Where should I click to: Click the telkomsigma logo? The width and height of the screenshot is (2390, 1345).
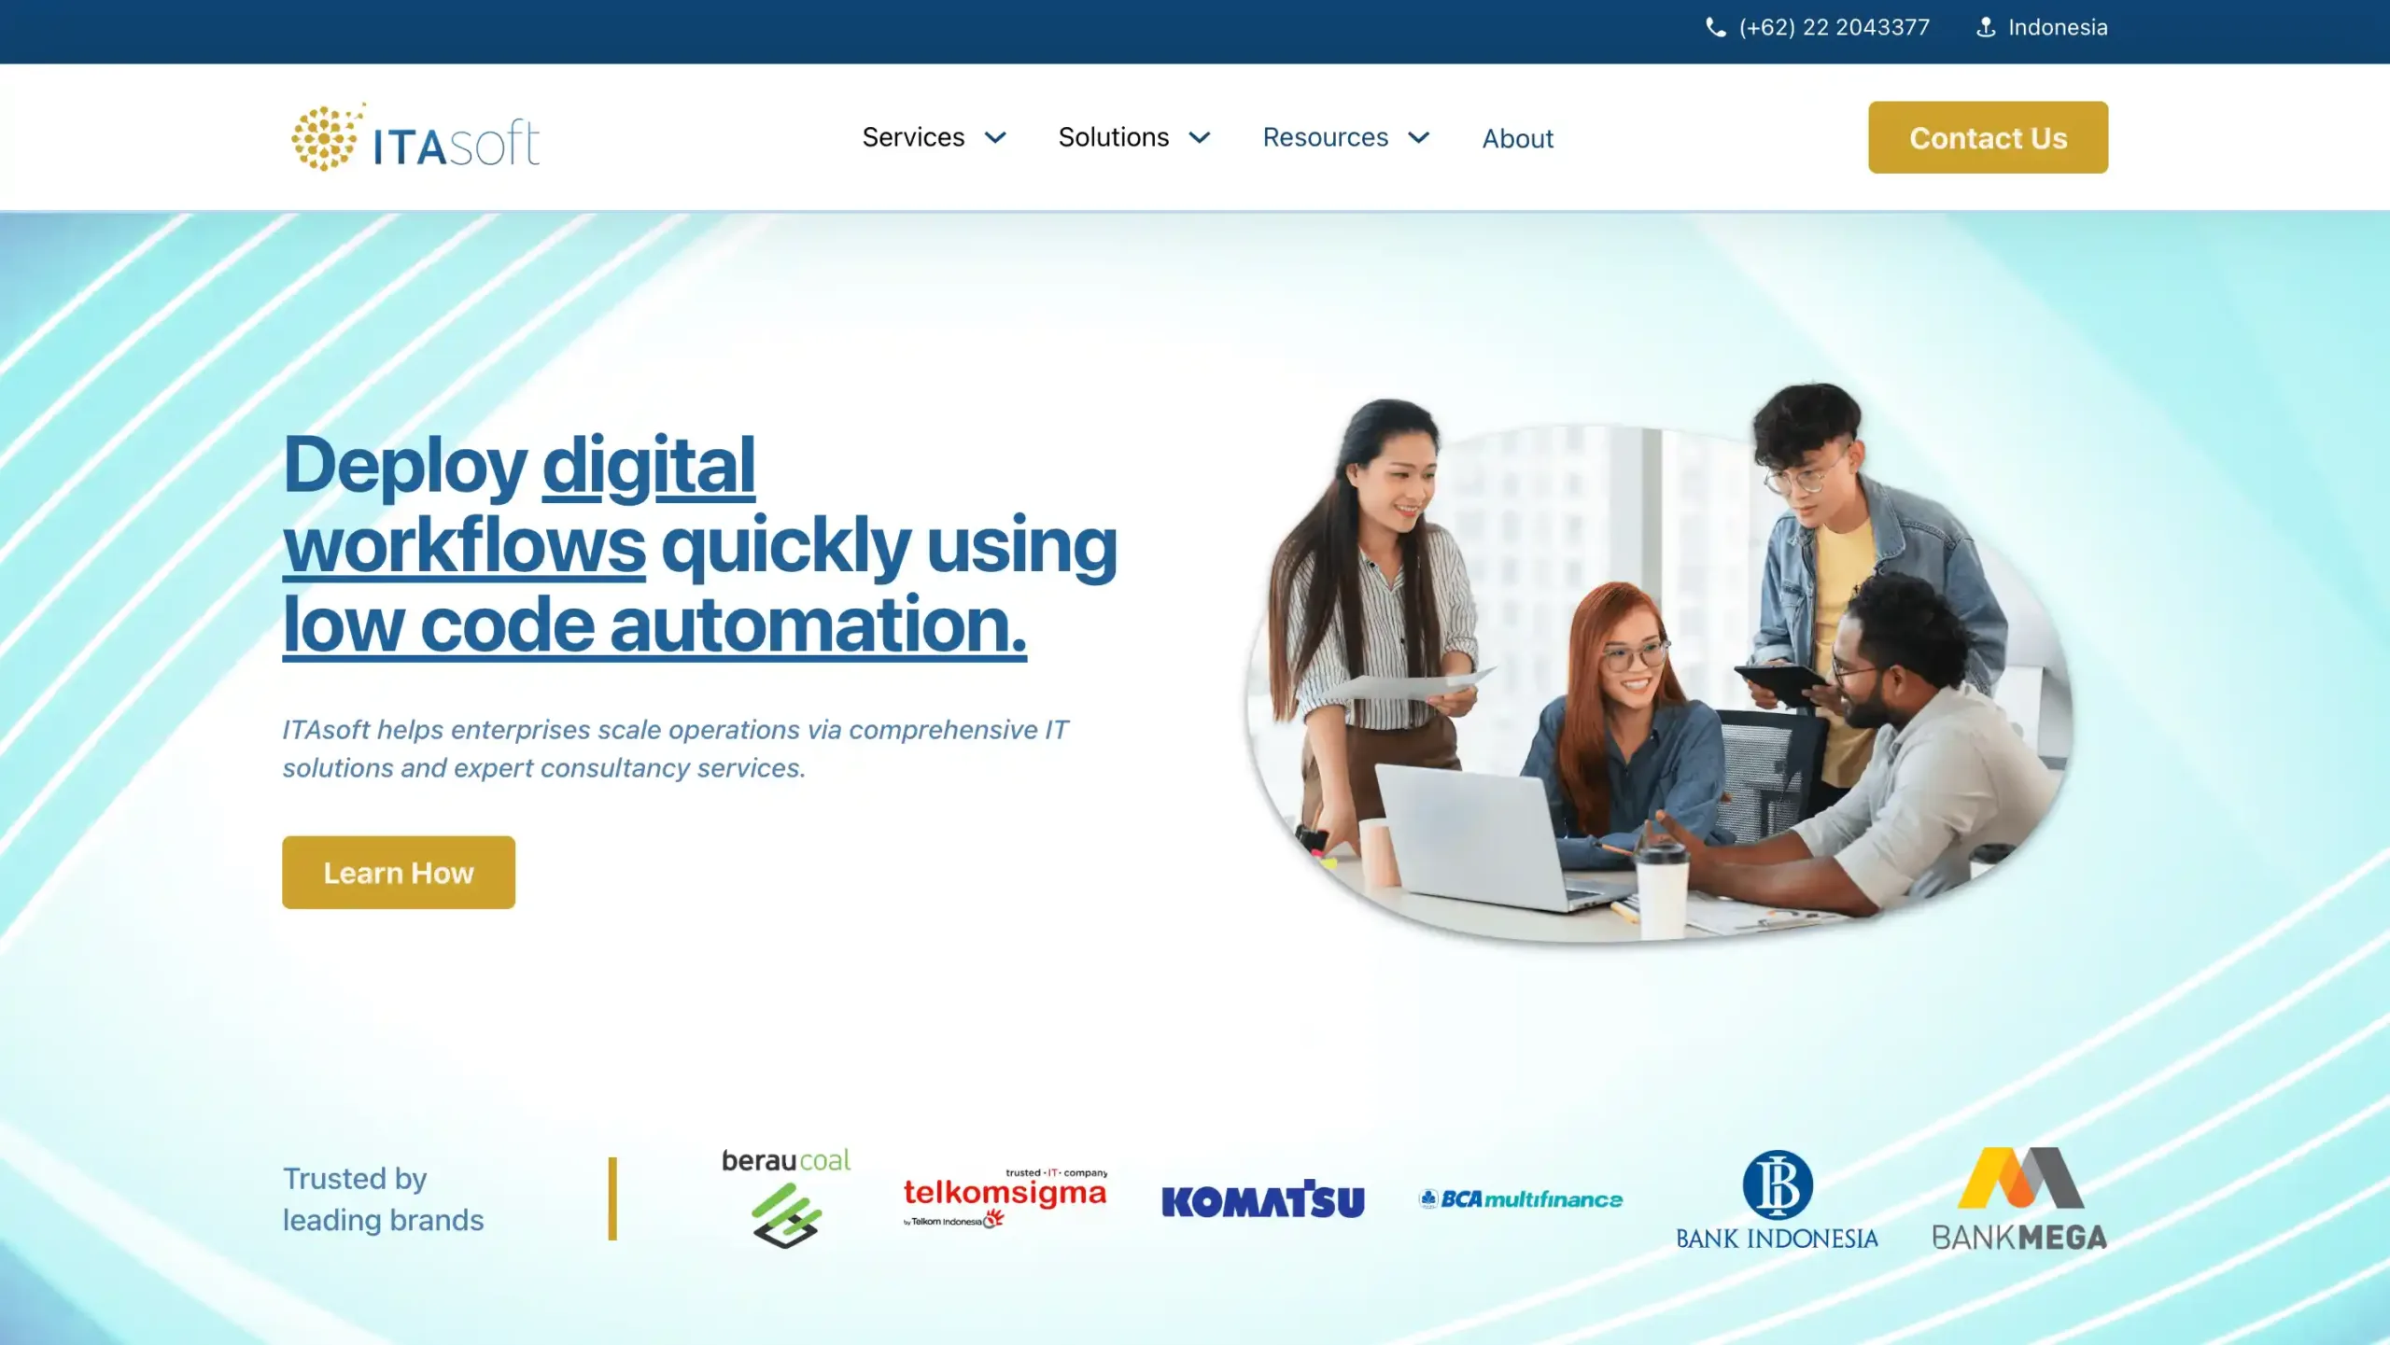tap(1005, 1198)
